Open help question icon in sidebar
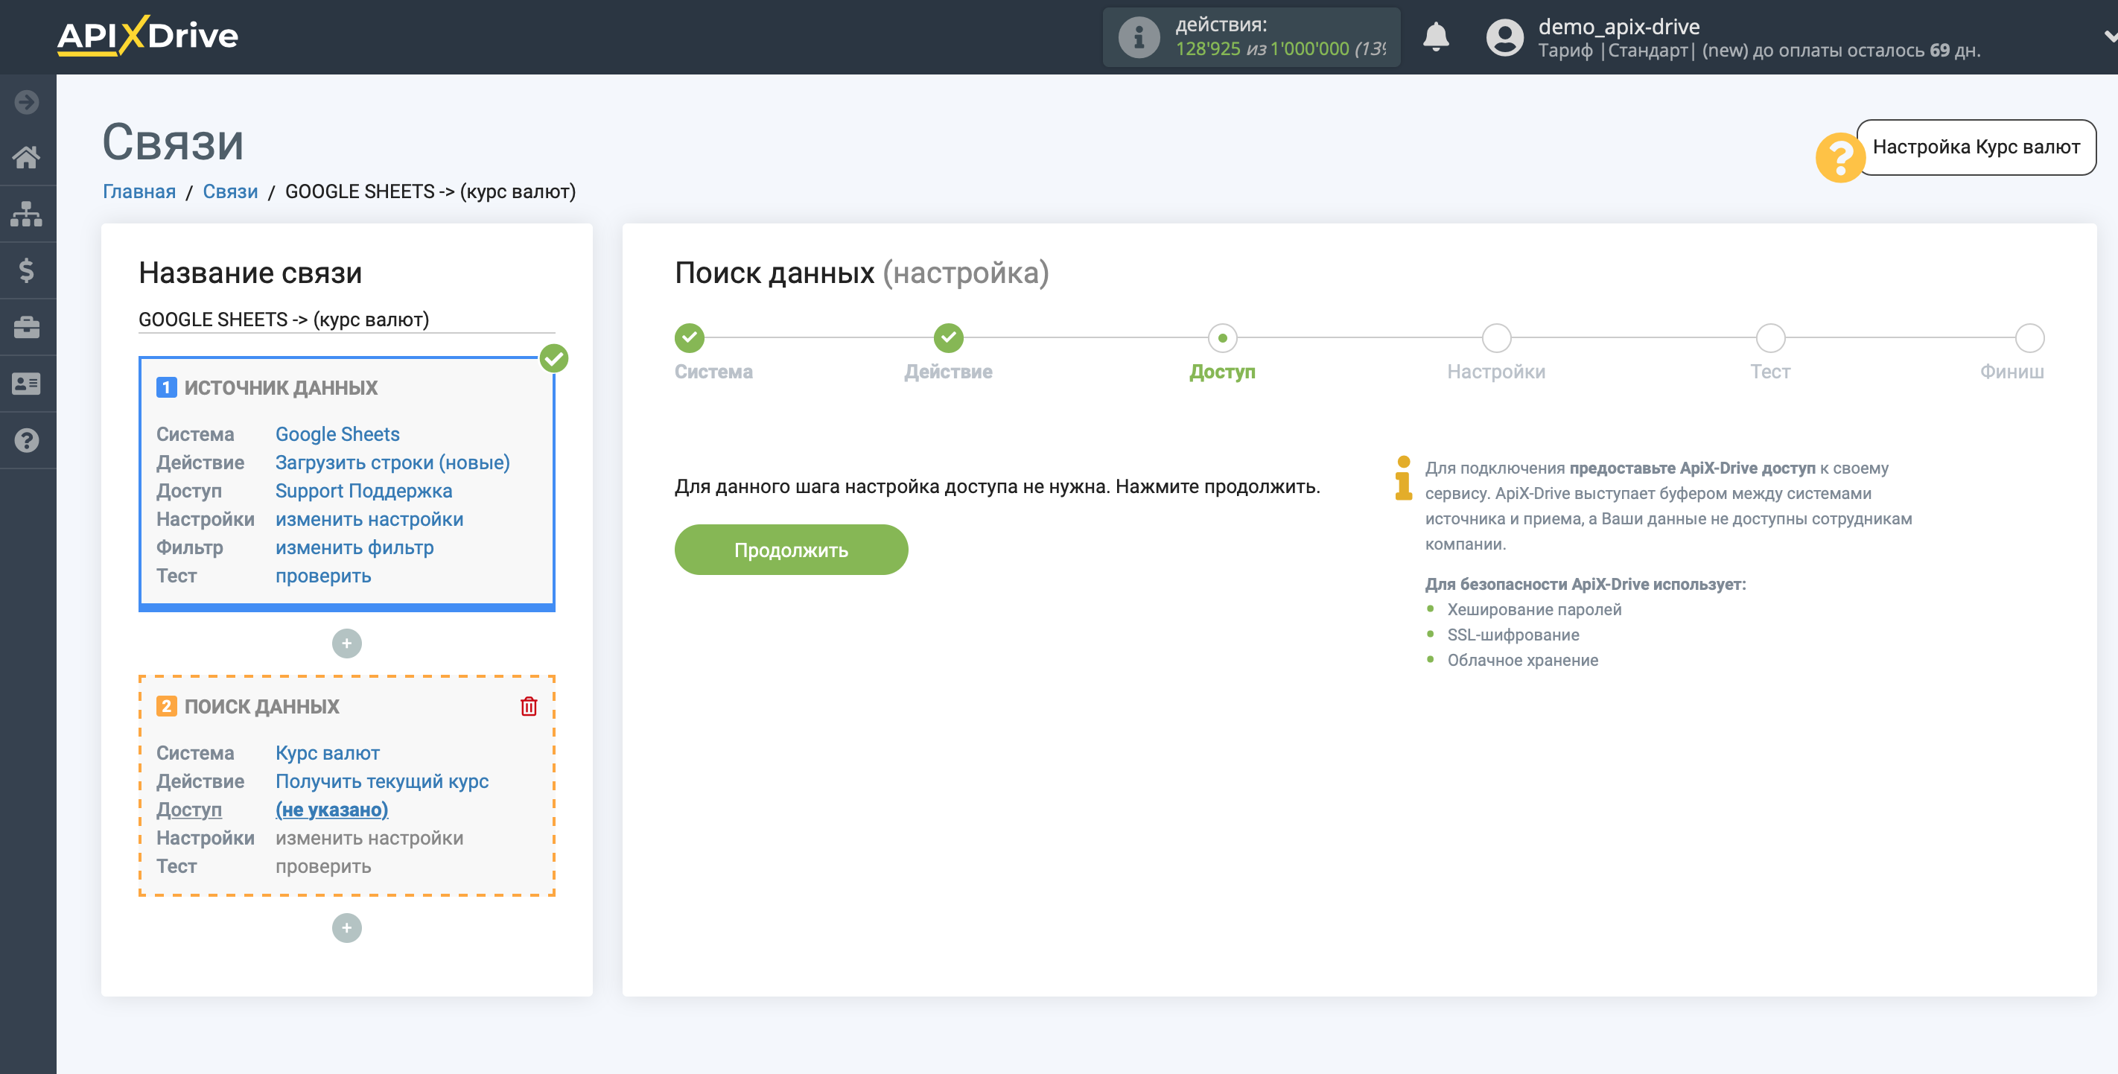Screen dimensions: 2118x1074 pyautogui.click(x=27, y=441)
